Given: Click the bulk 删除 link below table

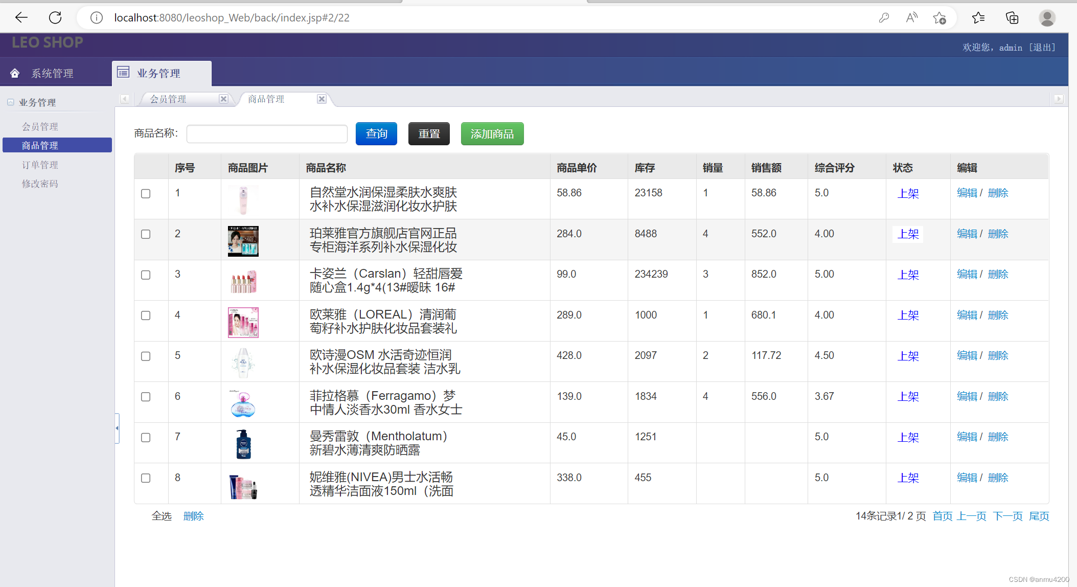Looking at the screenshot, I should pos(194,516).
